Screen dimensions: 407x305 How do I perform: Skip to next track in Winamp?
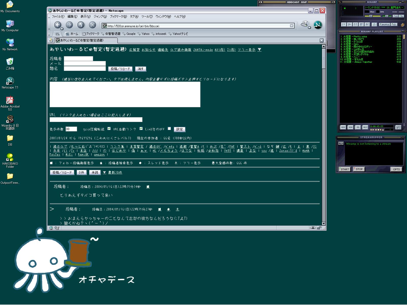(367, 25)
